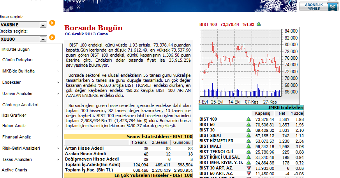Click green up arrow in BIST MEN. KIYM. Y. O. row
340x178 pixels.
(x=248, y=162)
